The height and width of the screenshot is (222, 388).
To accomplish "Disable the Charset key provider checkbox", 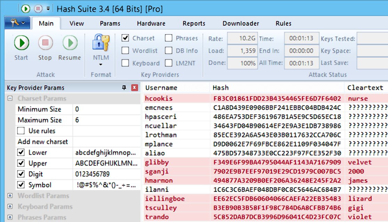I will (x=126, y=38).
